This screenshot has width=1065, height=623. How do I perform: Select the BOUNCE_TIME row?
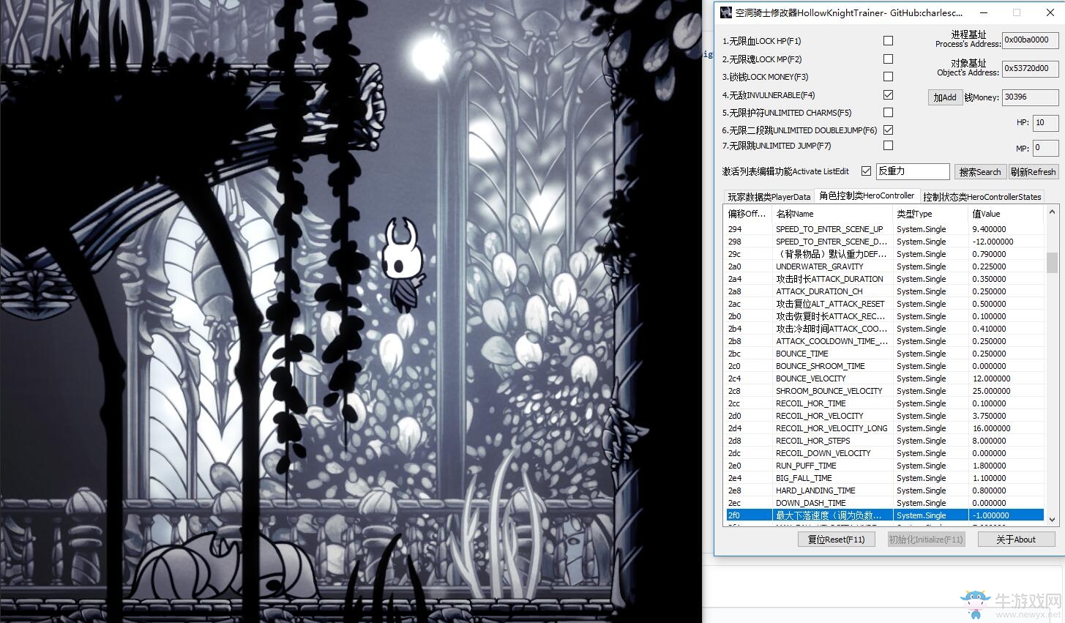pos(884,354)
